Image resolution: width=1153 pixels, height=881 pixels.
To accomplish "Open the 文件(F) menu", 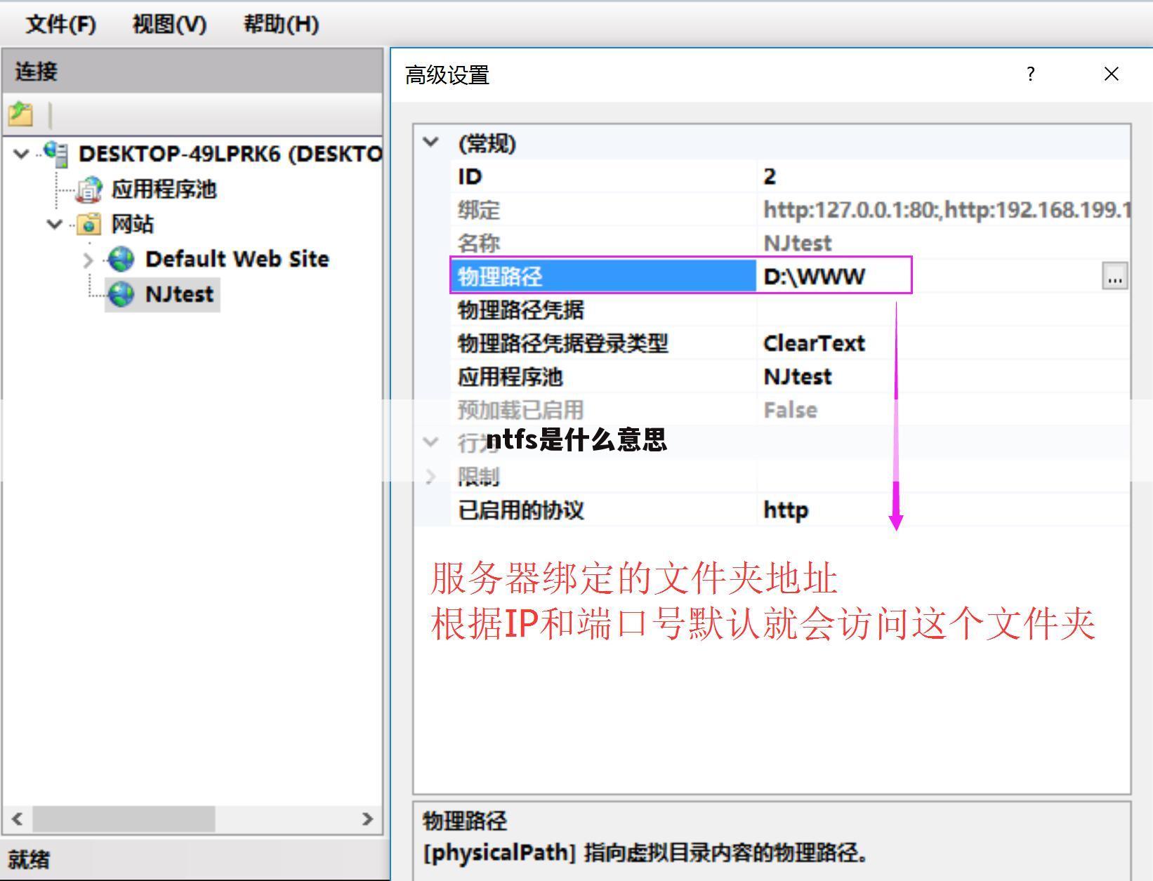I will (x=60, y=23).
